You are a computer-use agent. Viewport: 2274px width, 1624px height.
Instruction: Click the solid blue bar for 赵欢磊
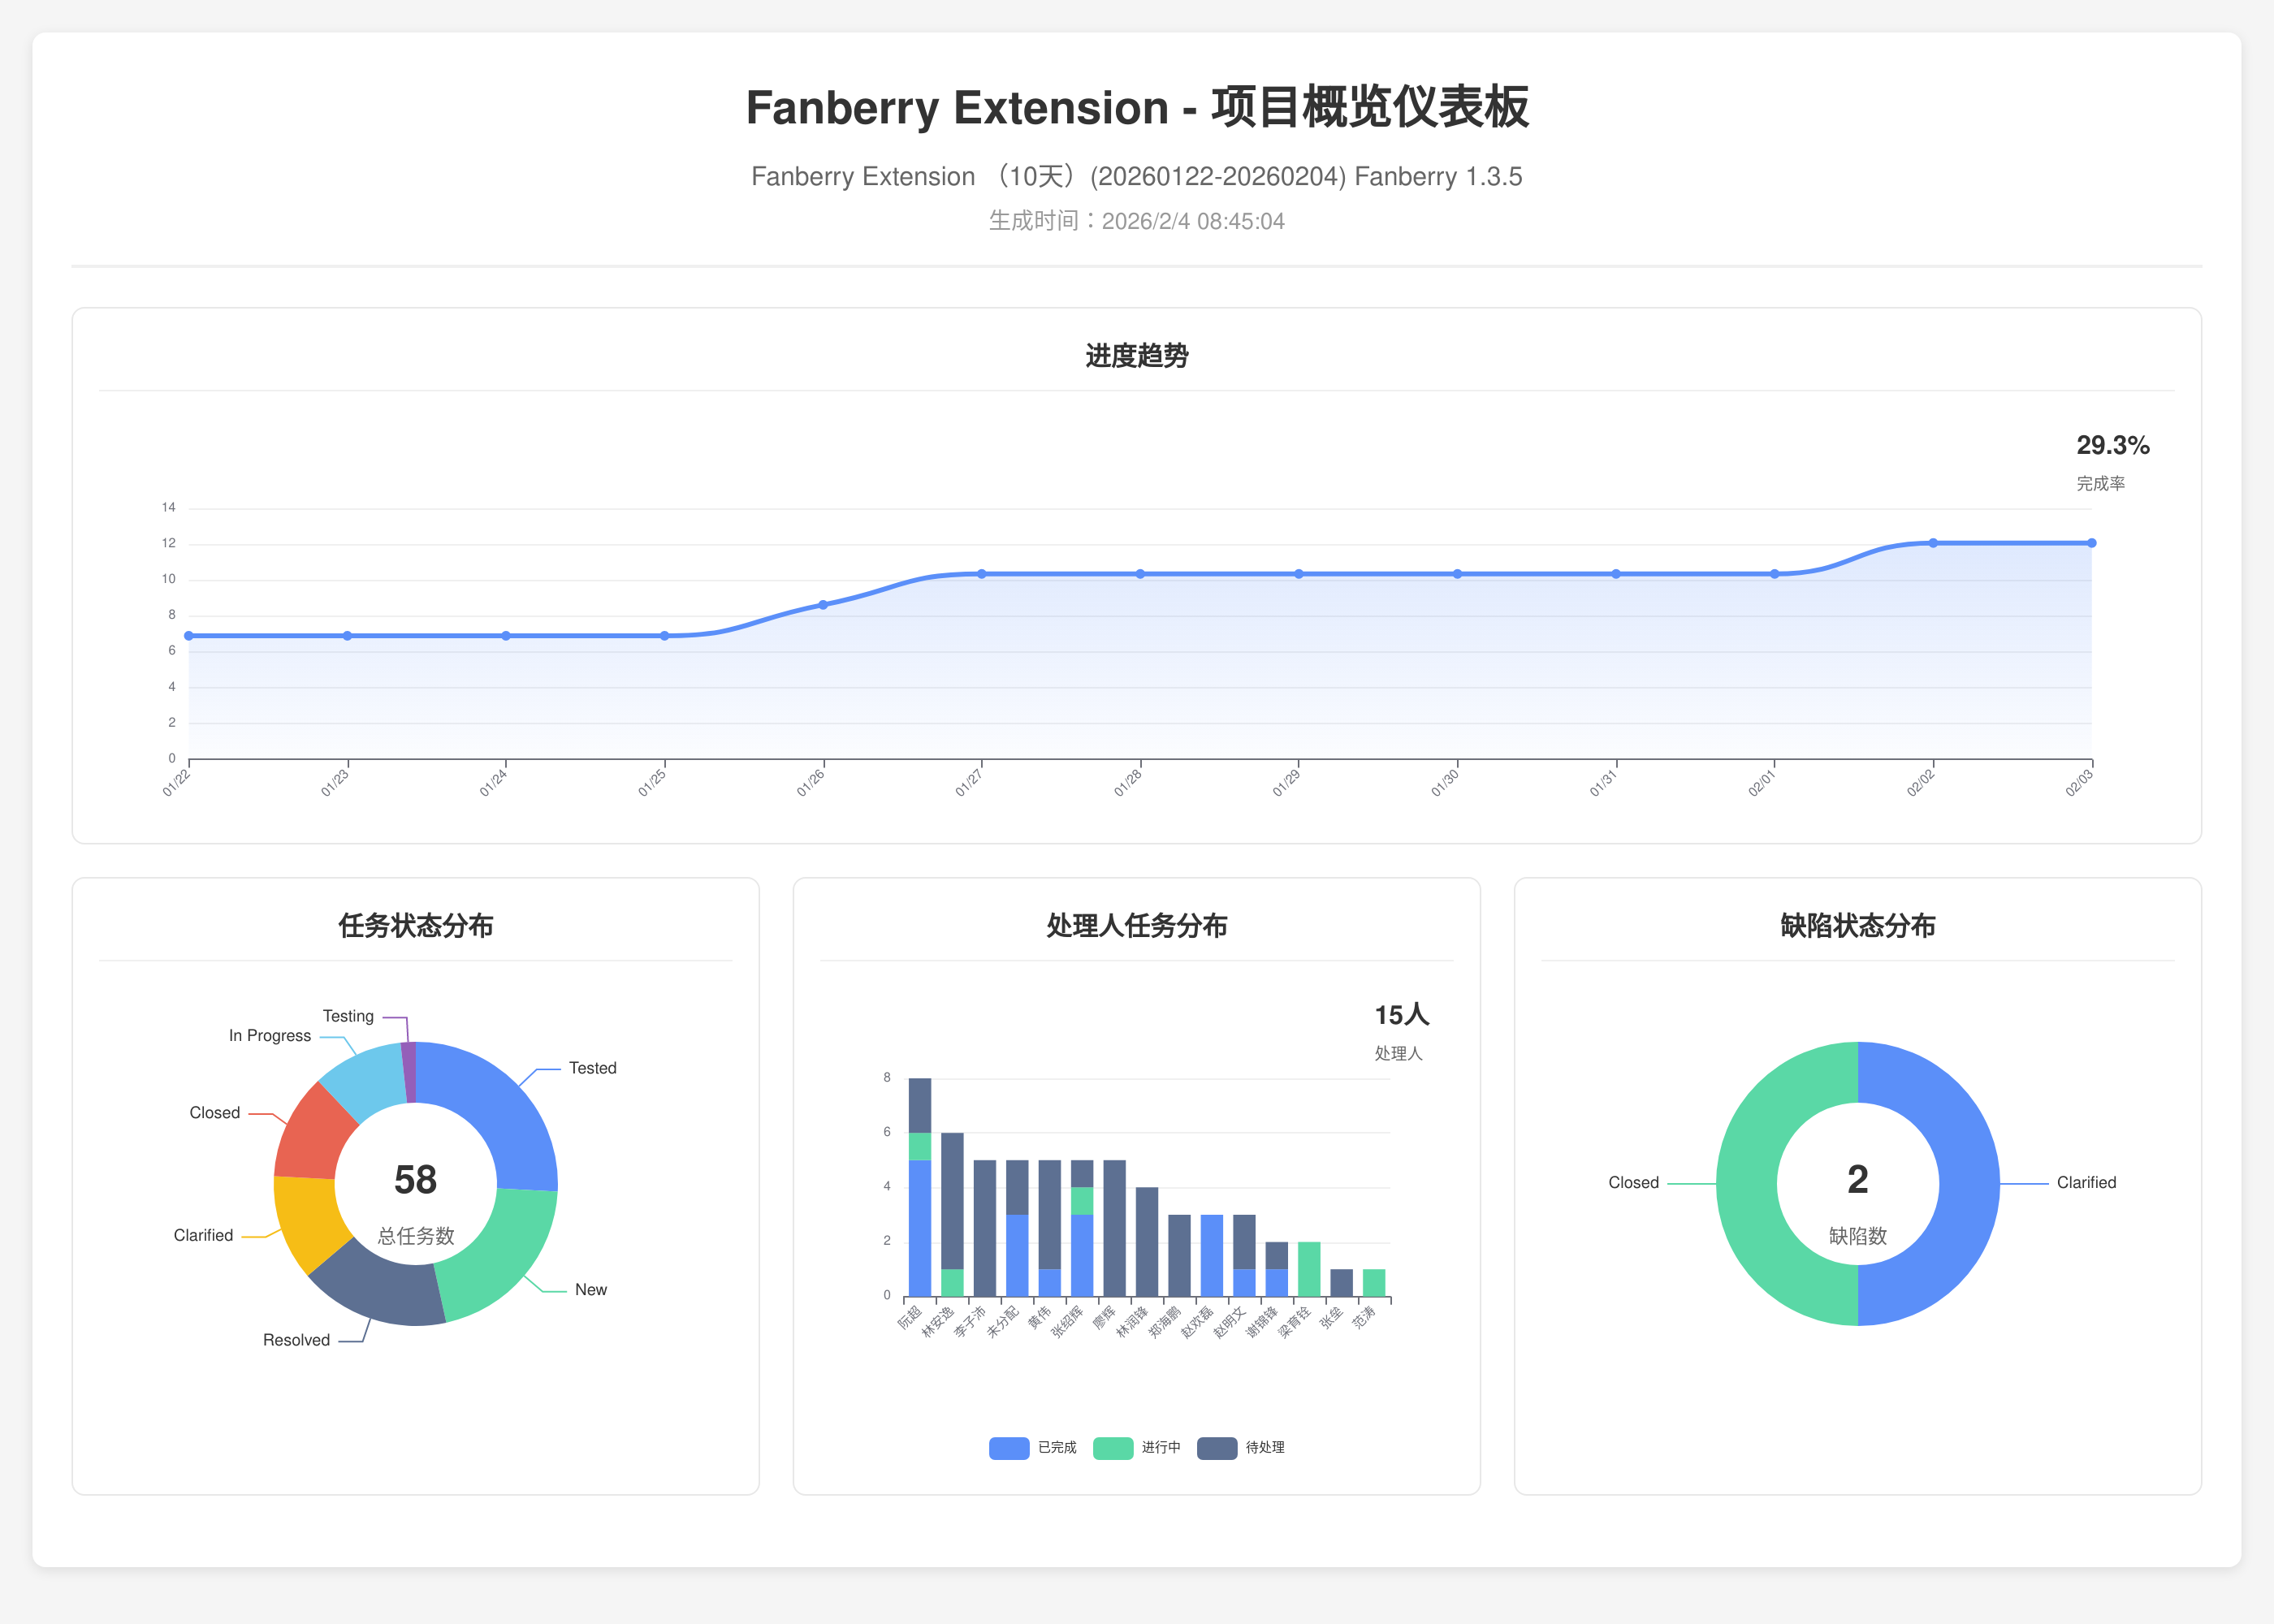point(1212,1255)
